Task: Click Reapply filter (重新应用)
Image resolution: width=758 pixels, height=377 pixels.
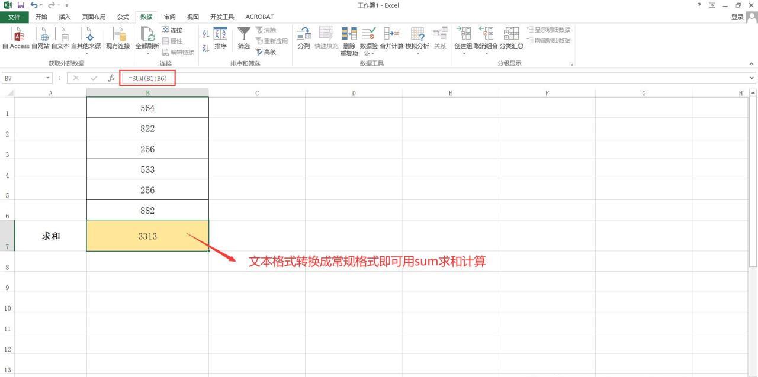Action: point(271,41)
